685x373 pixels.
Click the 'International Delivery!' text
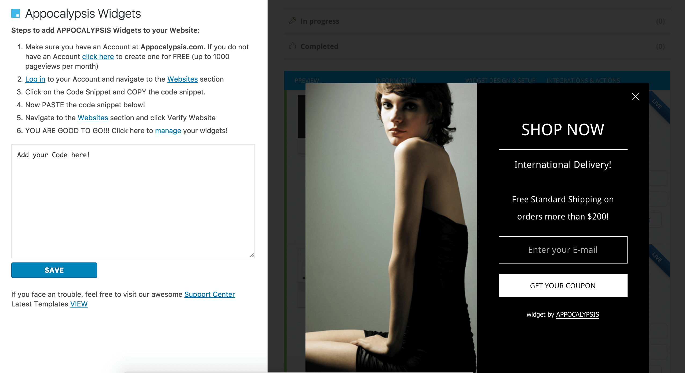(563, 164)
